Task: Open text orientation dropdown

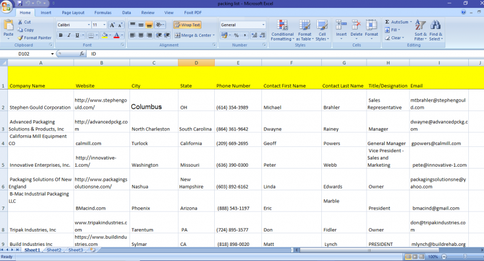Action: (x=160, y=25)
